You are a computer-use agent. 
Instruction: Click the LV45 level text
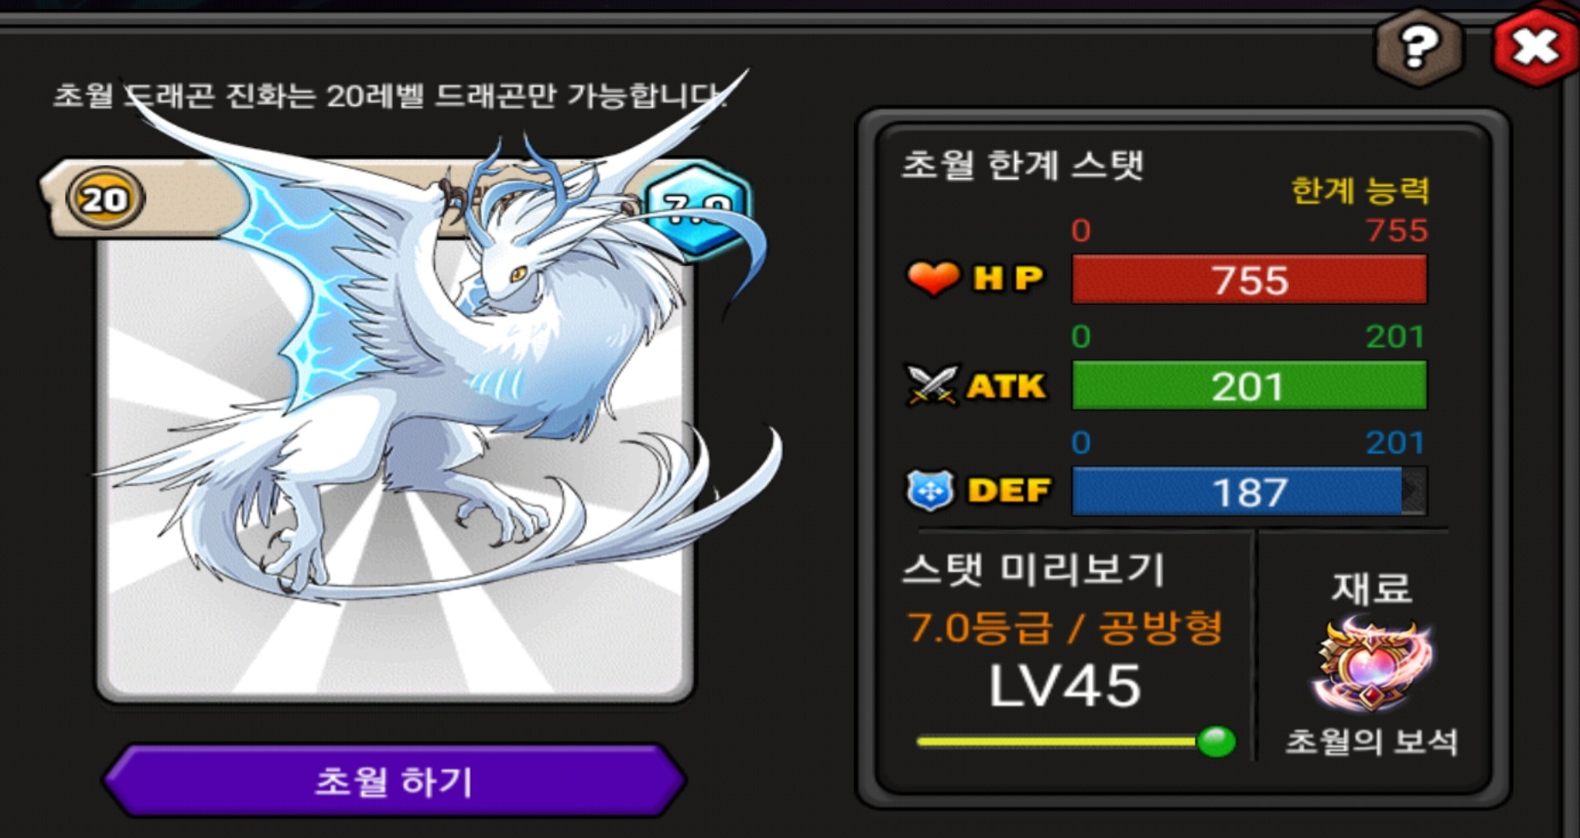click(x=1065, y=686)
